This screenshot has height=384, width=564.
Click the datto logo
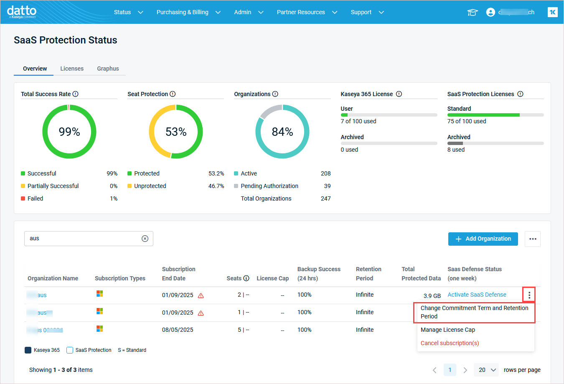[22, 12]
